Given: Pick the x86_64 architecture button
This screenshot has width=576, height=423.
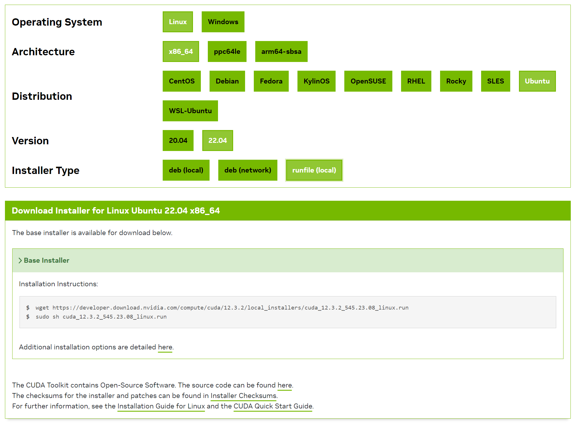Looking at the screenshot, I should tap(180, 51).
